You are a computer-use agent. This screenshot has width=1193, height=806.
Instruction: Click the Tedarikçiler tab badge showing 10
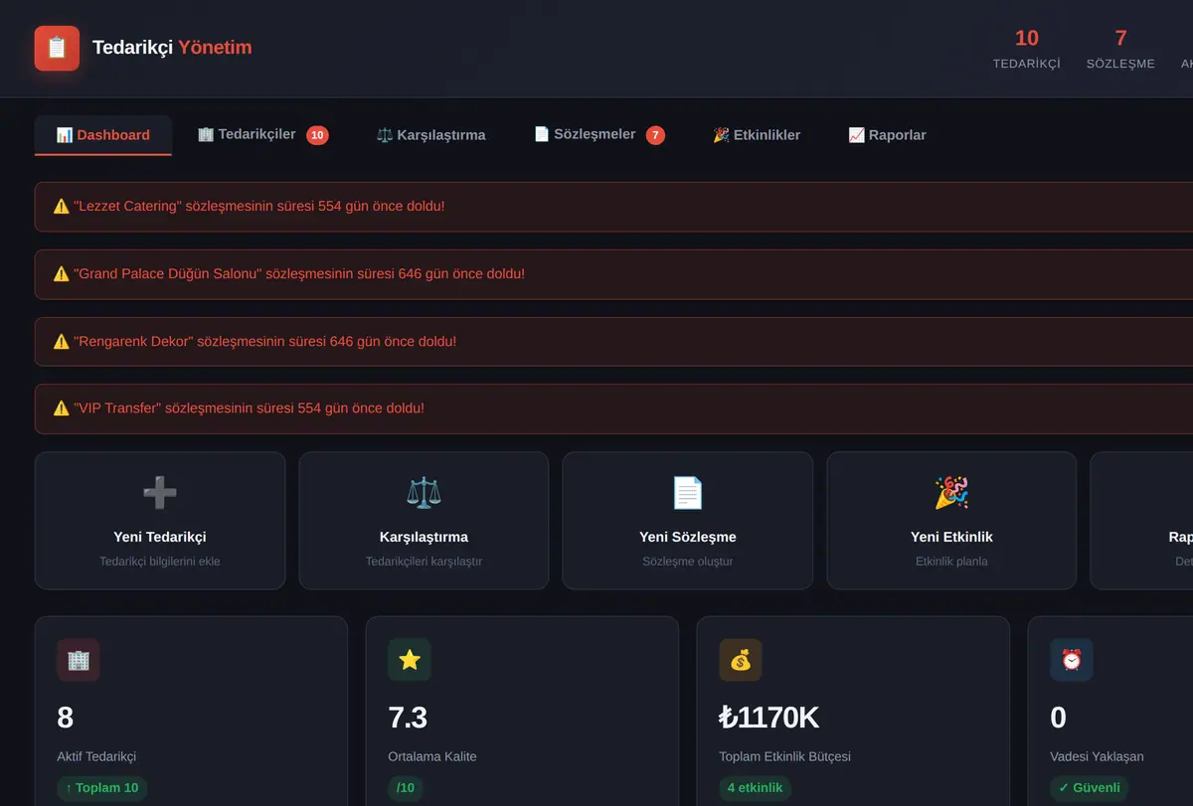[x=317, y=135]
